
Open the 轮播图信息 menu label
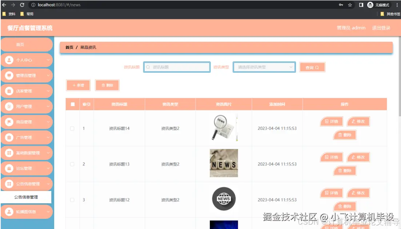pyautogui.click(x=26, y=212)
